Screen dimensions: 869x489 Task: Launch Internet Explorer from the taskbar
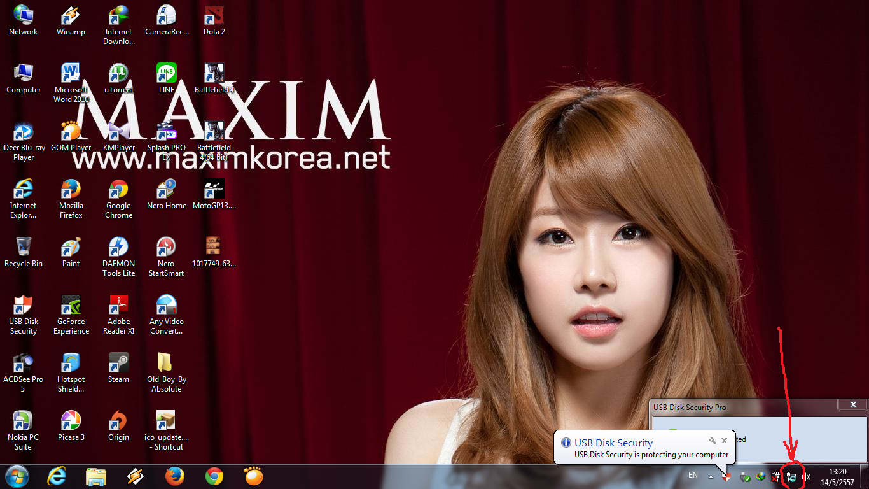57,476
